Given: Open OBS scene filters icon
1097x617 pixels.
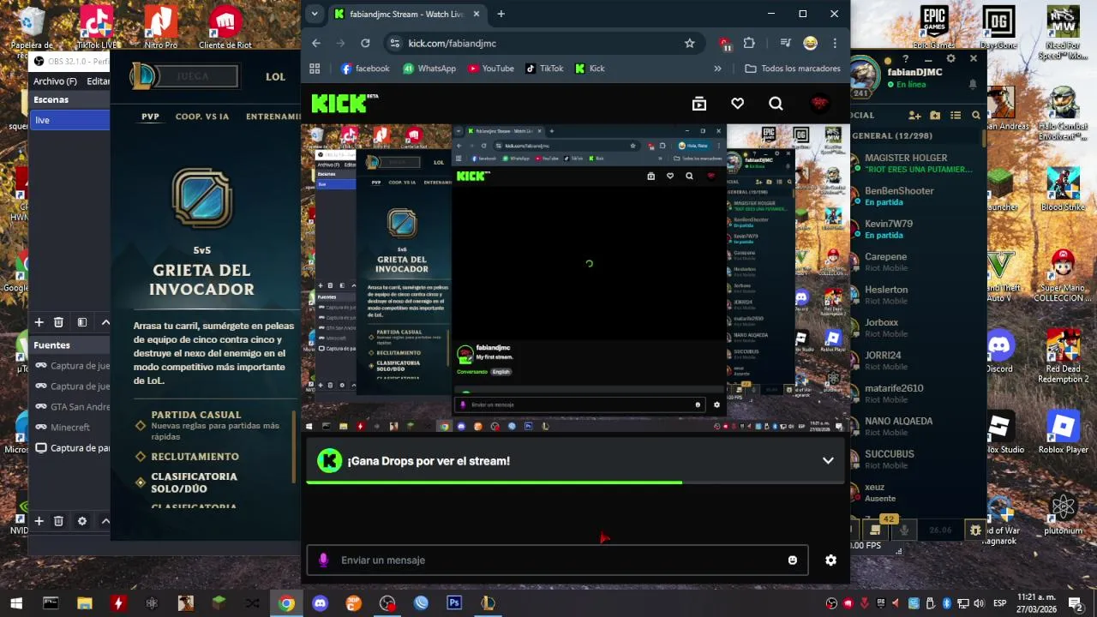Looking at the screenshot, I should point(82,322).
